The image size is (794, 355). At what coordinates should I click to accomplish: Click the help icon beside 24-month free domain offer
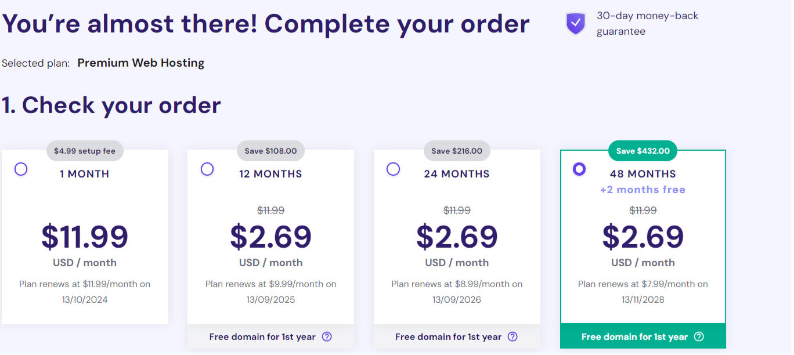point(513,336)
